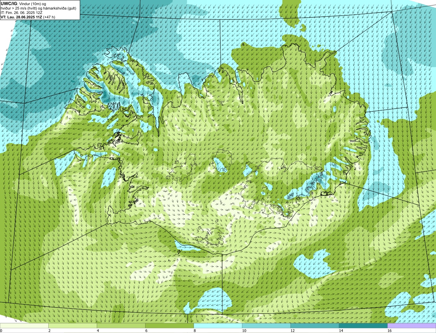Click the legend label '12'
The image size is (436, 333).
coord(293,331)
